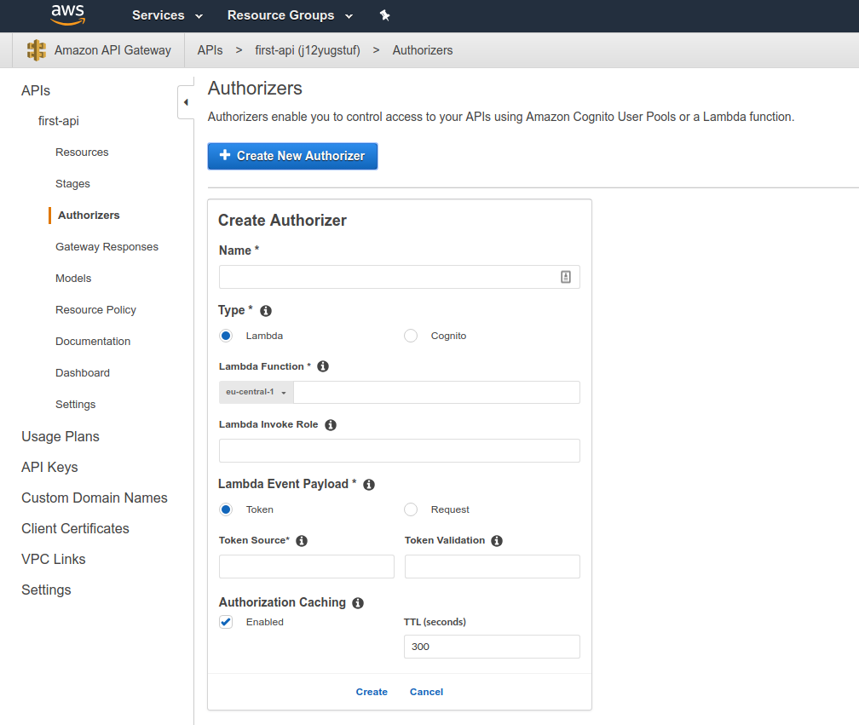Show info for Lambda Function field
859x725 pixels.
(323, 366)
